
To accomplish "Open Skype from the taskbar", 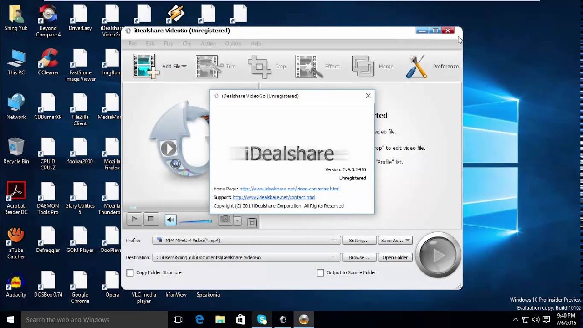I will (x=262, y=319).
